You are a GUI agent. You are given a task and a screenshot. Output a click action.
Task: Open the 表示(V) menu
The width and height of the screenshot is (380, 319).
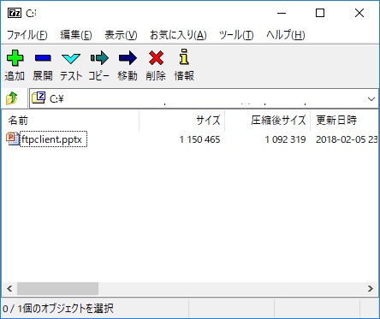coord(121,35)
